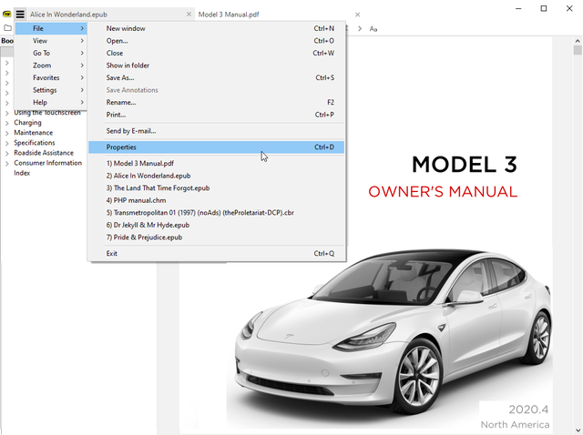The image size is (583, 435).
Task: Open recent file 1) Model 3 Manual.pdf
Action: pyautogui.click(x=217, y=163)
